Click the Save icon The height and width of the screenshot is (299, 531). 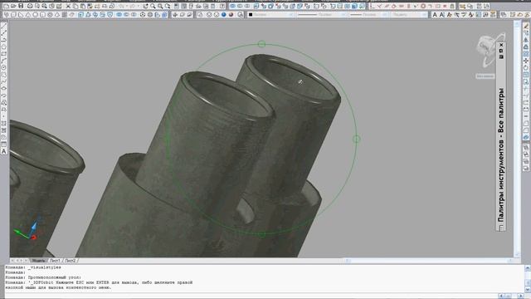point(21,6)
